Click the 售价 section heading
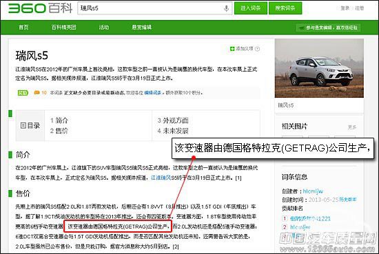 click(x=23, y=193)
